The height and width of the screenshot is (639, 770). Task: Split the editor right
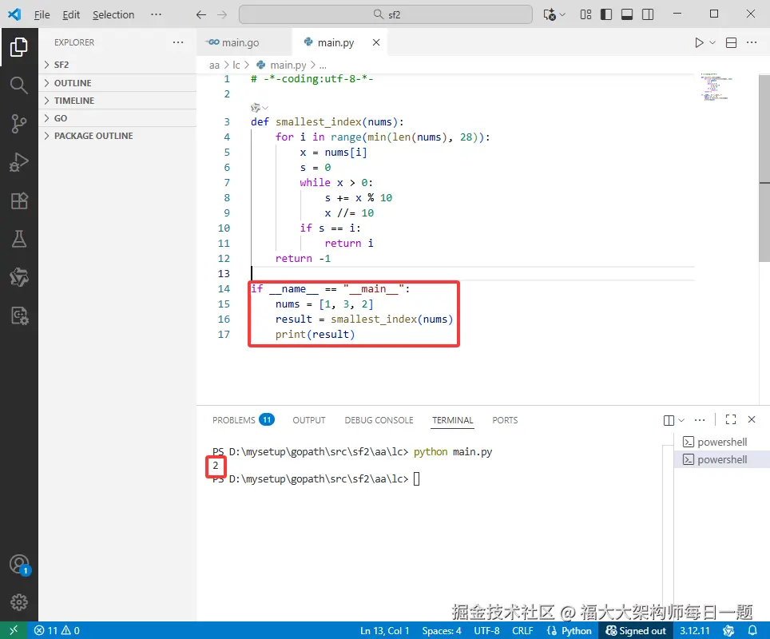731,42
